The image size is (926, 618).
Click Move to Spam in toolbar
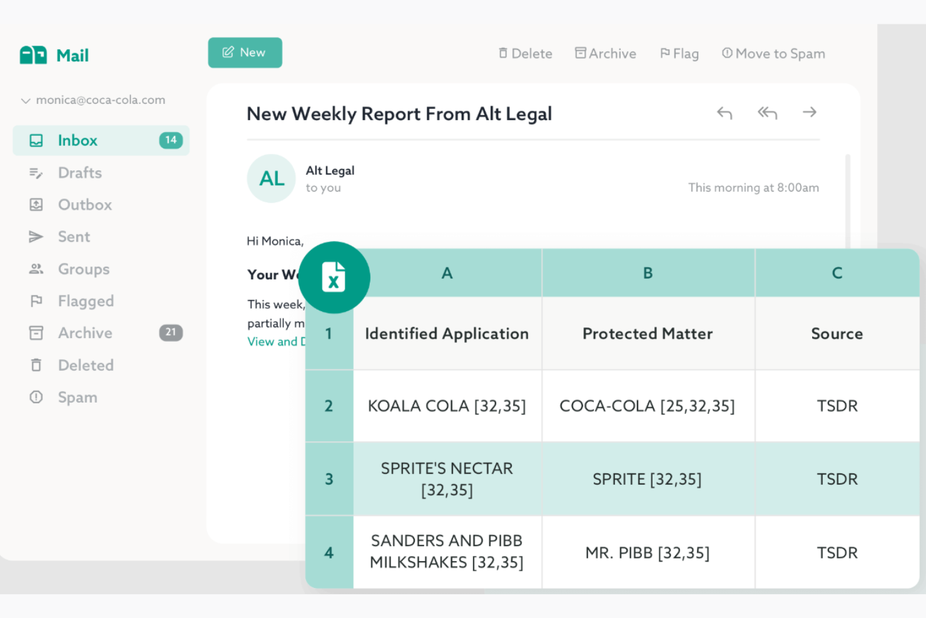pyautogui.click(x=773, y=54)
